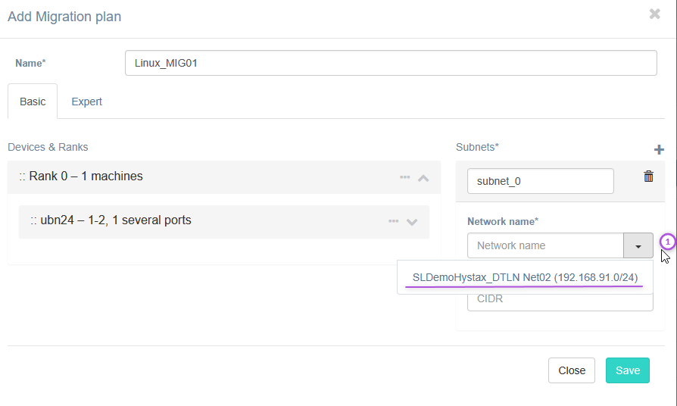Viewport: 677px width, 406px height.
Task: Focus the migration plan Name field
Action: (x=390, y=64)
